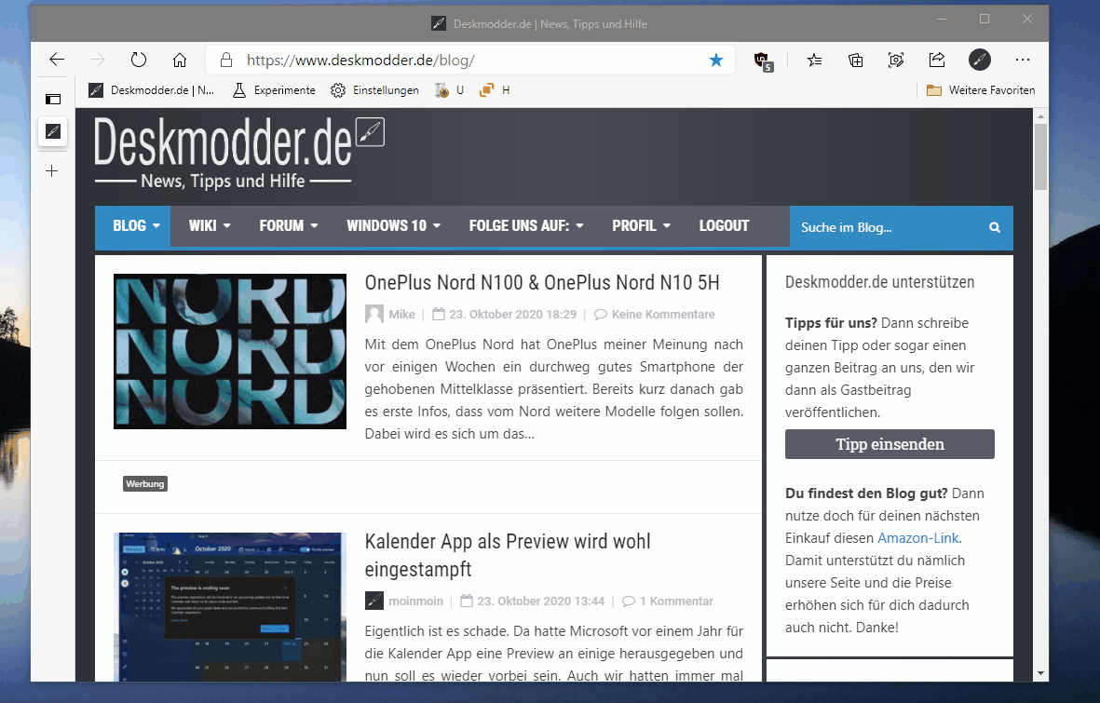Reload the page with the refresh icon
This screenshot has width=1100, height=703.
pyautogui.click(x=139, y=60)
